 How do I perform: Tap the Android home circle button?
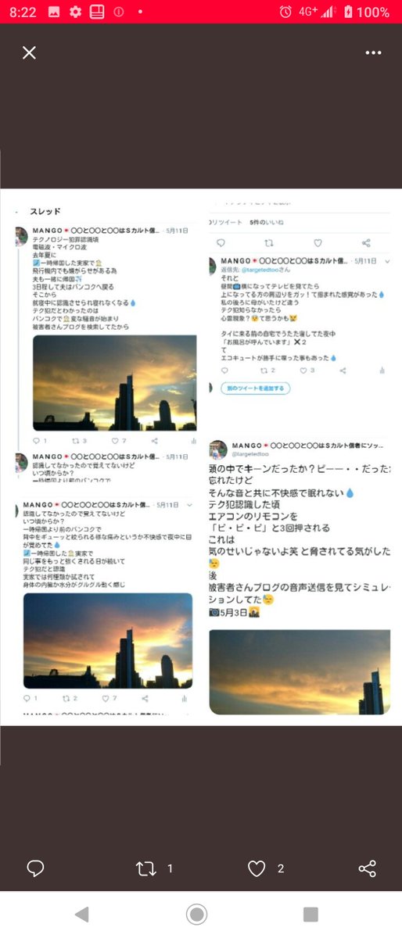pyautogui.click(x=196, y=914)
